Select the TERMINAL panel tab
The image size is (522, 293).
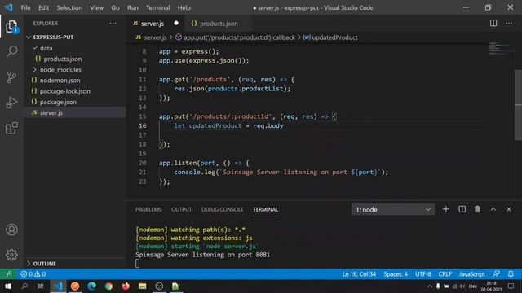pos(265,209)
